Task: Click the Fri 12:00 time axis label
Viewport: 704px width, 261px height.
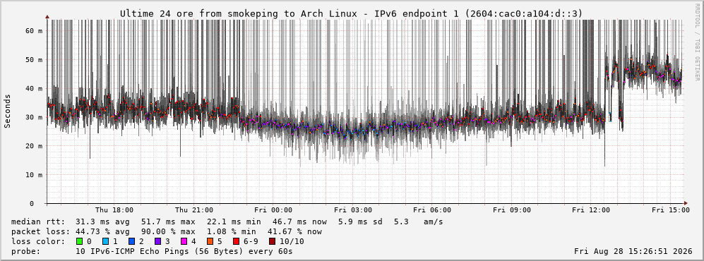Action: (x=591, y=210)
